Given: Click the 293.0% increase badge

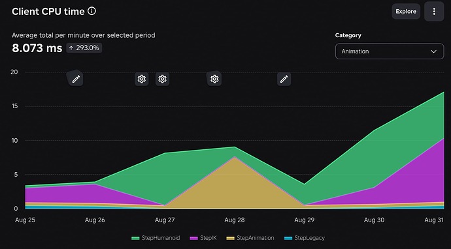Looking at the screenshot, I should coord(84,48).
